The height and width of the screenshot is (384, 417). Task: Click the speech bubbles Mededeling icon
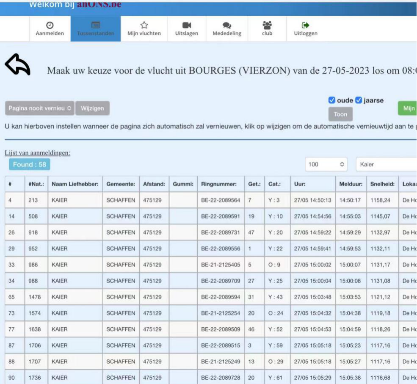[226, 25]
